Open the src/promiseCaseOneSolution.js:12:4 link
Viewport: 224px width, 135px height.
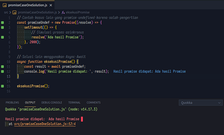coord(45,124)
